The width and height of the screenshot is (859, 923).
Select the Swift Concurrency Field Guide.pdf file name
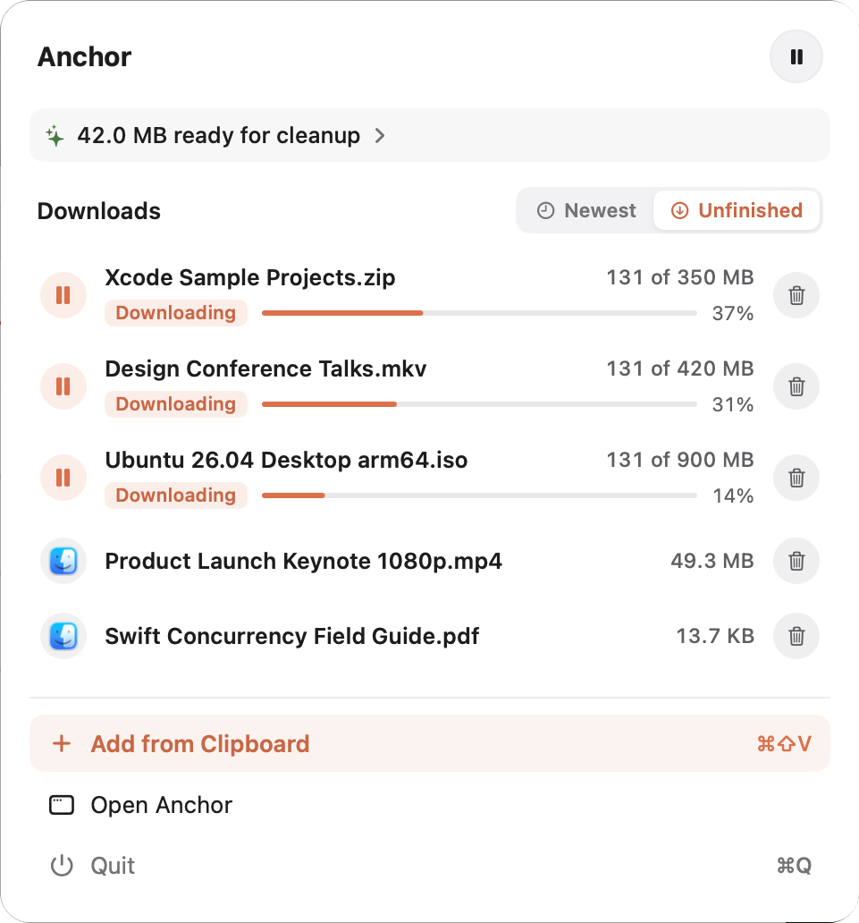[291, 636]
